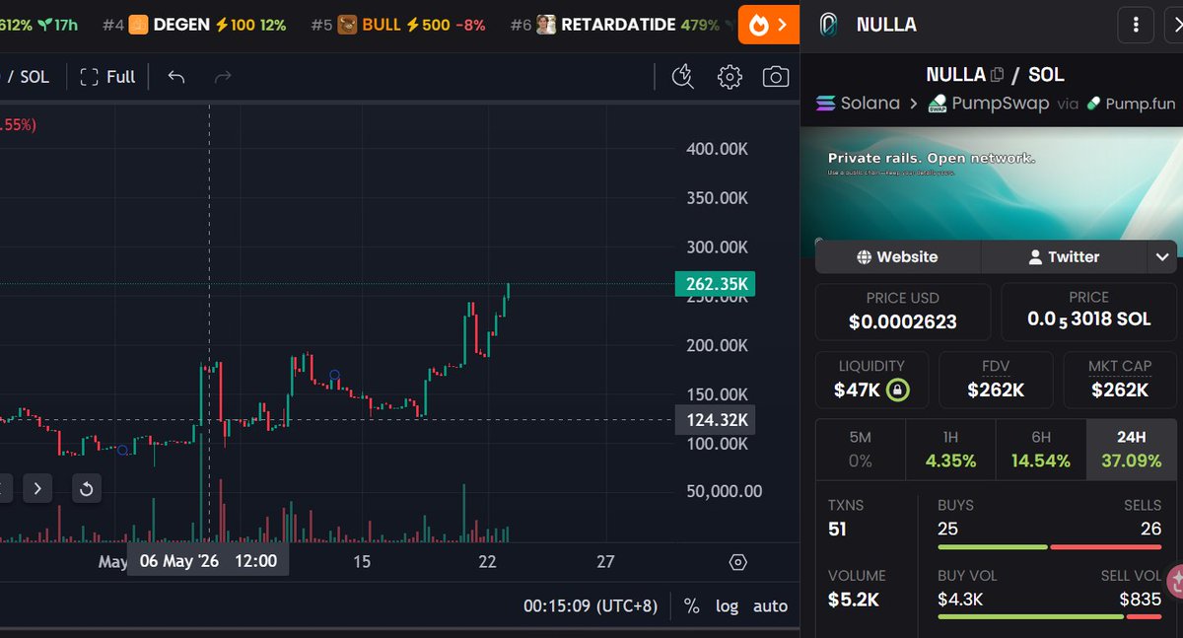Image resolution: width=1183 pixels, height=638 pixels.
Task: Open the three-dot menu next to NULLA
Action: (x=1137, y=25)
